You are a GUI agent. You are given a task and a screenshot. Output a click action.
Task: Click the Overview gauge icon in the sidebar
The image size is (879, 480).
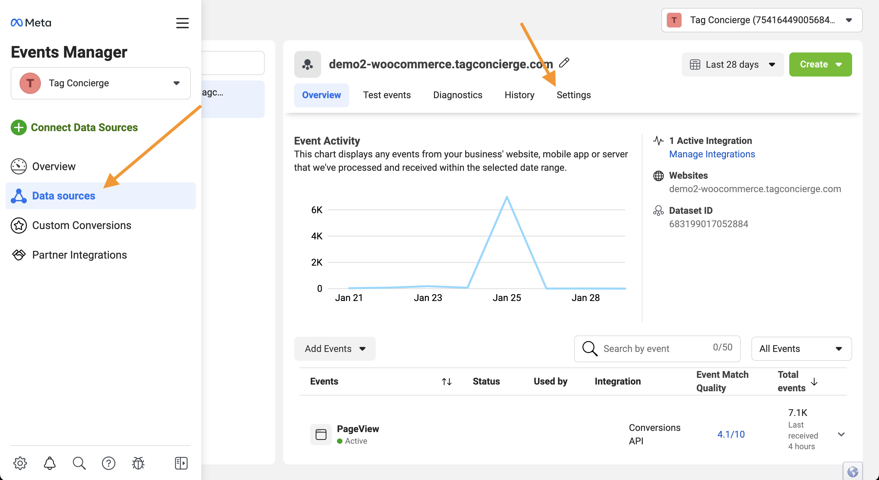[x=19, y=167]
